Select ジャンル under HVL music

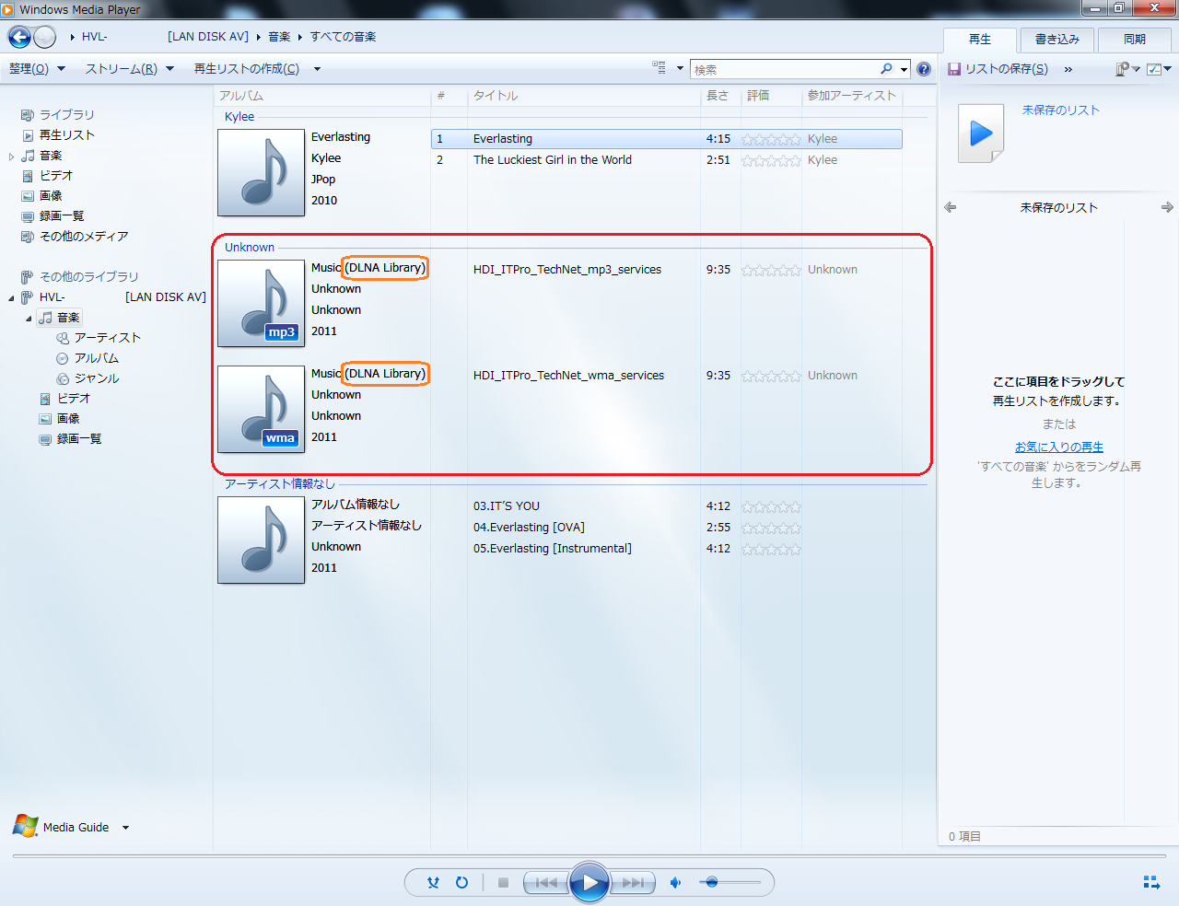point(96,377)
